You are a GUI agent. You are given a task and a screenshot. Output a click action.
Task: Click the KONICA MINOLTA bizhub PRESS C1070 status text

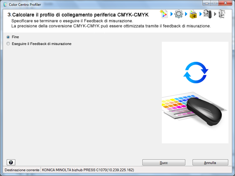(88, 170)
